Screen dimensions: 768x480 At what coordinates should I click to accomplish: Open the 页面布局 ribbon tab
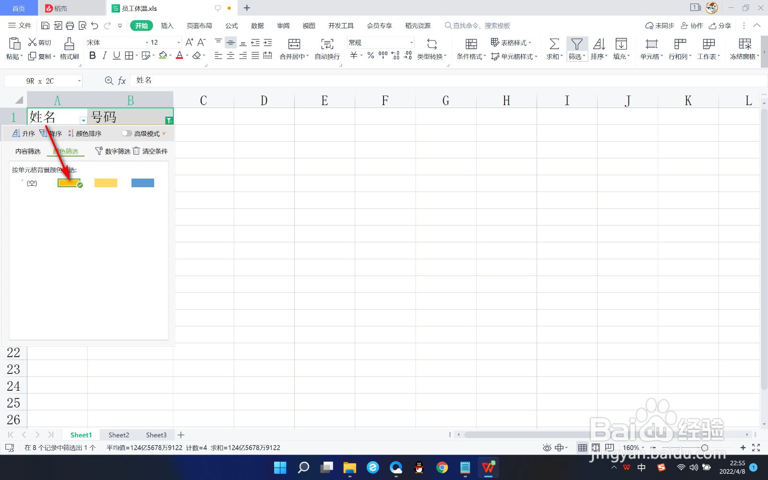pyautogui.click(x=199, y=25)
